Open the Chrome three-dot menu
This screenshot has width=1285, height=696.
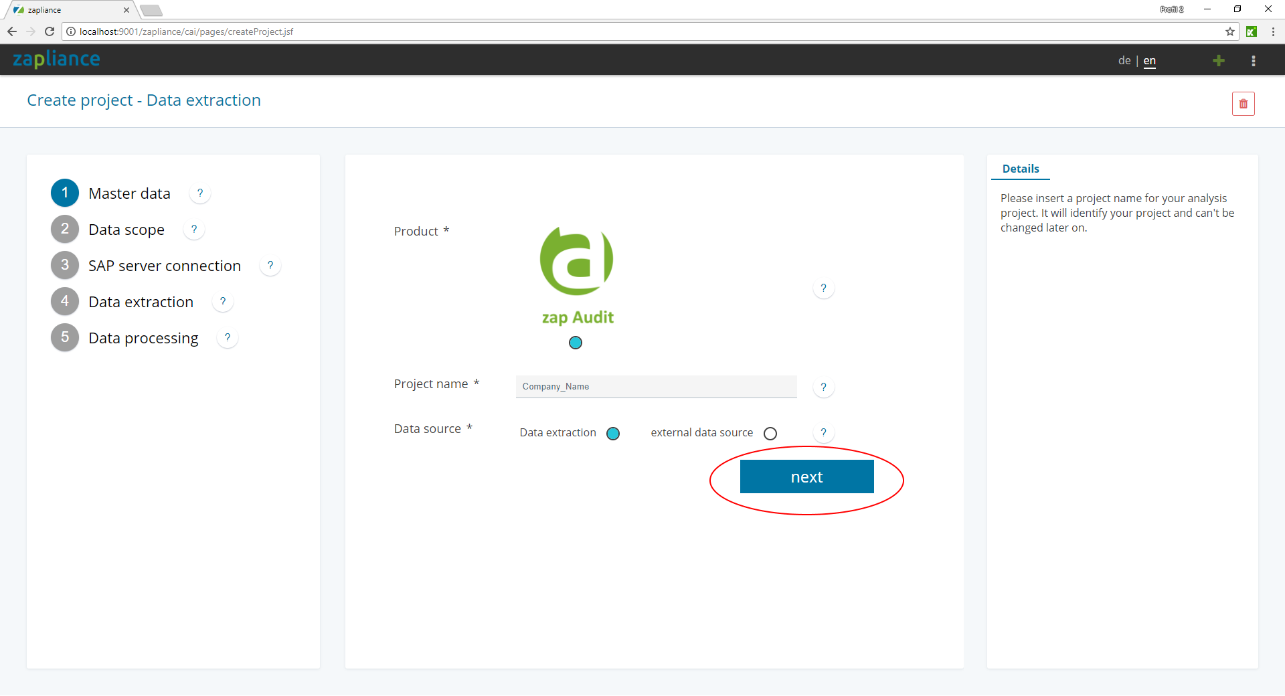click(x=1273, y=31)
